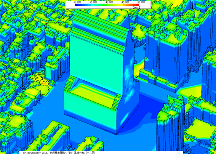
Task: Click the [deg.] unit label in the legend
Action: pyautogui.click(x=136, y=7)
